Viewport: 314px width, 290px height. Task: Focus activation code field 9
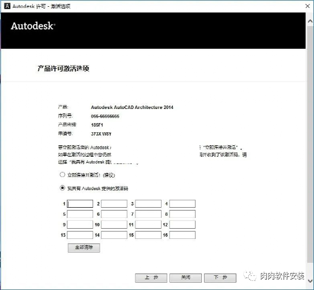click(x=80, y=224)
